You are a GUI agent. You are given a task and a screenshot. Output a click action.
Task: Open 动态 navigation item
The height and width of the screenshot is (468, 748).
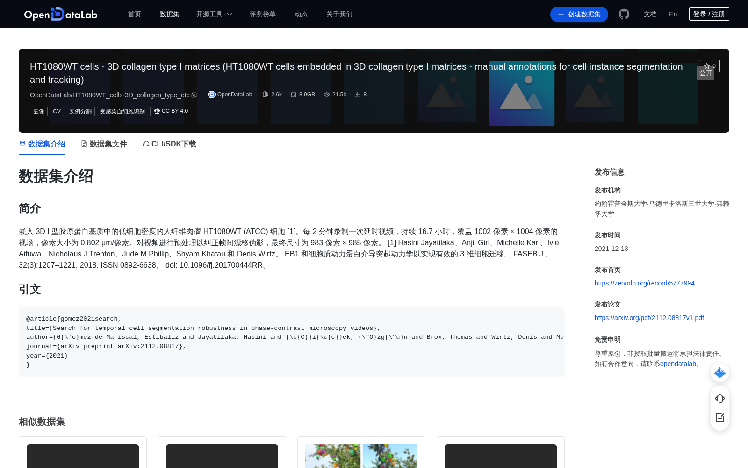[x=301, y=14]
